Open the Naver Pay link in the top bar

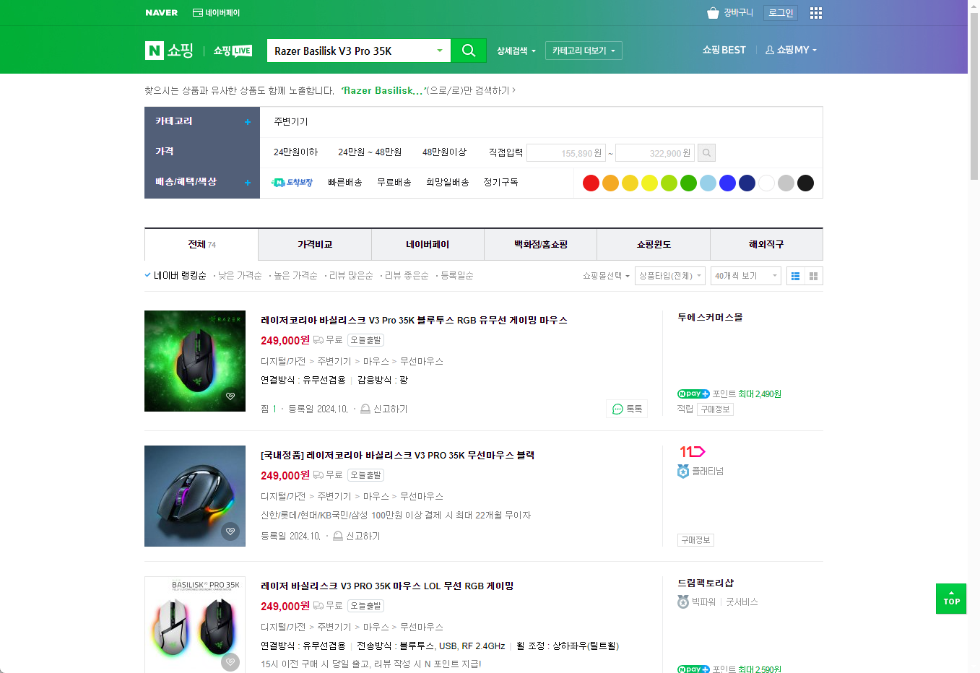tap(216, 13)
